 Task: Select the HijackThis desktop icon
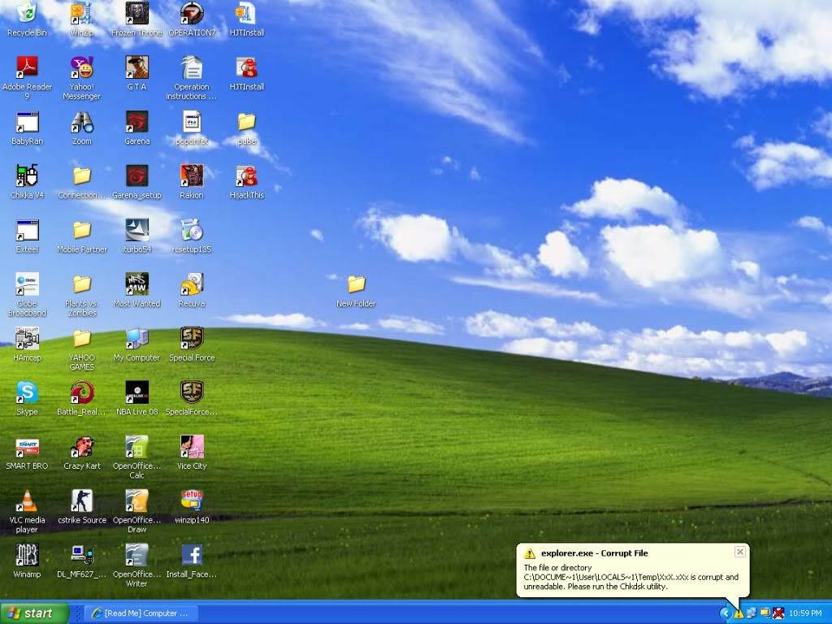247,182
